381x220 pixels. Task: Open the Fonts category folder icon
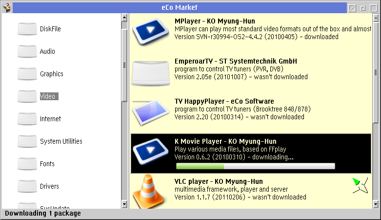27,164
